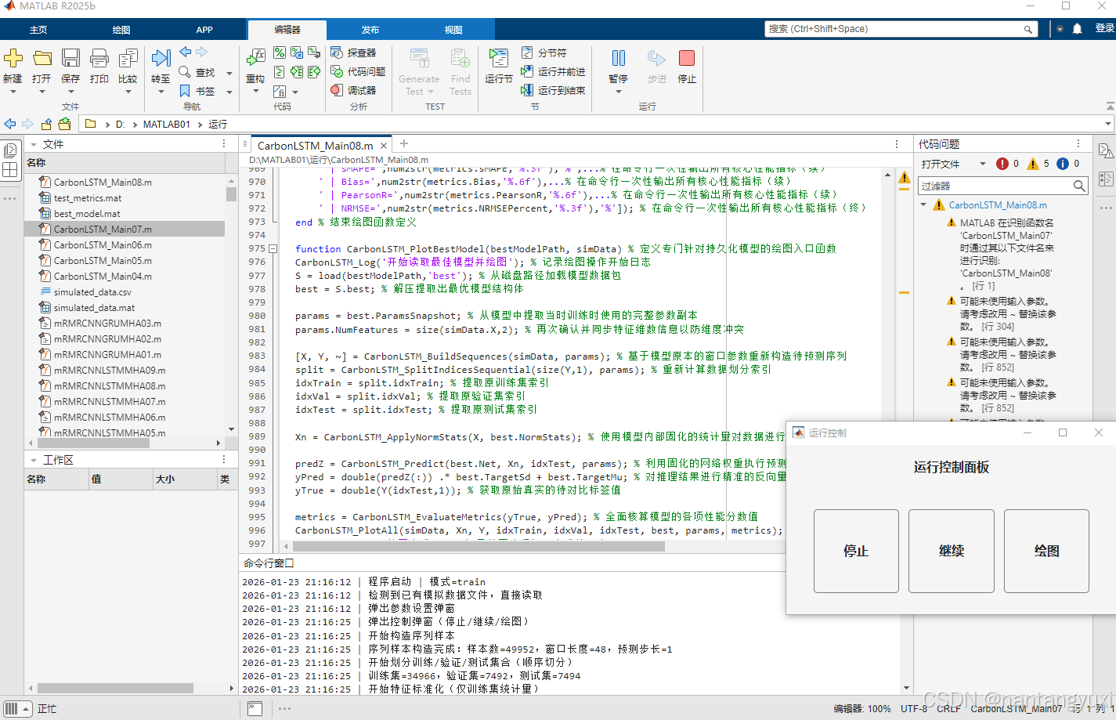
Task: Click Continue (继续) in the run control panel
Action: pos(952,551)
